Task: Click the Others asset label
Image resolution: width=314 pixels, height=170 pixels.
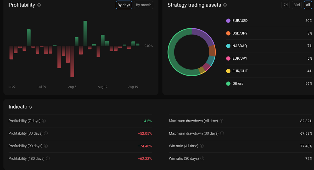Action: click(x=238, y=83)
